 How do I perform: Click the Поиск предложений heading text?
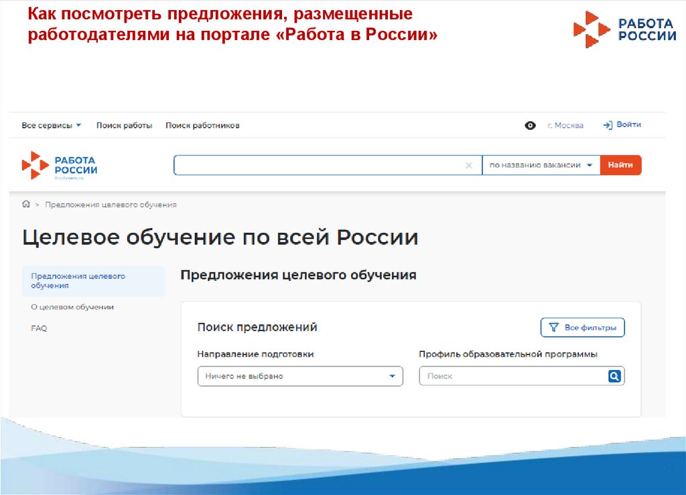click(x=257, y=327)
